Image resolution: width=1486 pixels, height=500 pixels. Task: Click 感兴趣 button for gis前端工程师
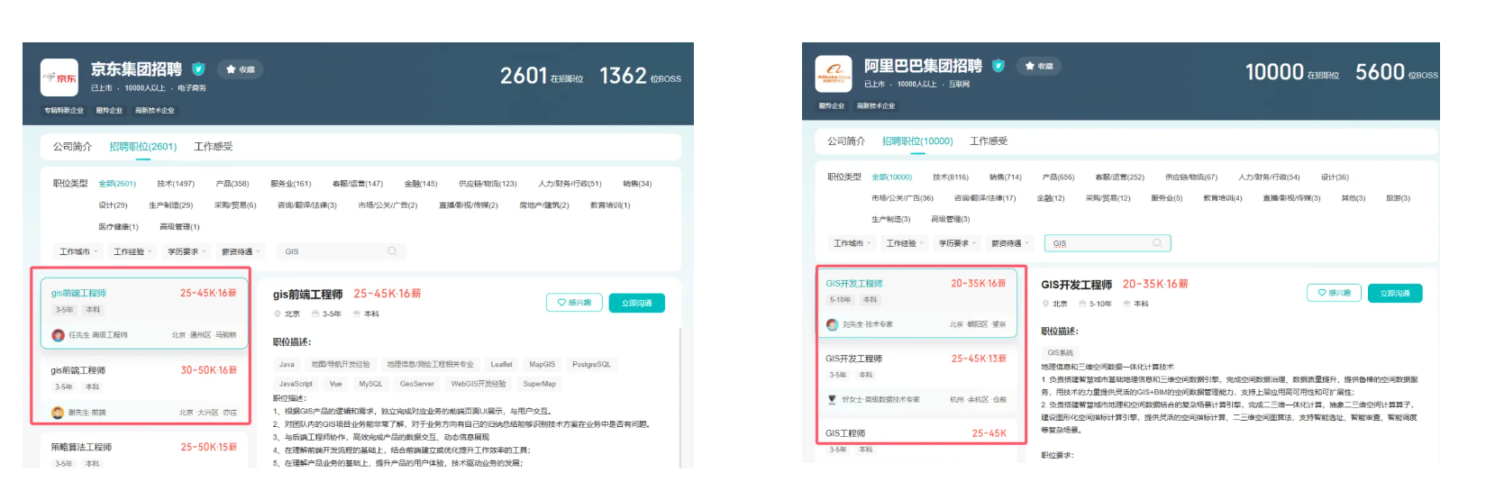click(x=574, y=303)
